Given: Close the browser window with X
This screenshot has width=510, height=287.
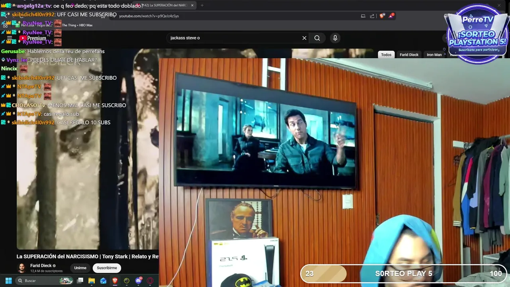Looking at the screenshot, I should pyautogui.click(x=499, y=5).
